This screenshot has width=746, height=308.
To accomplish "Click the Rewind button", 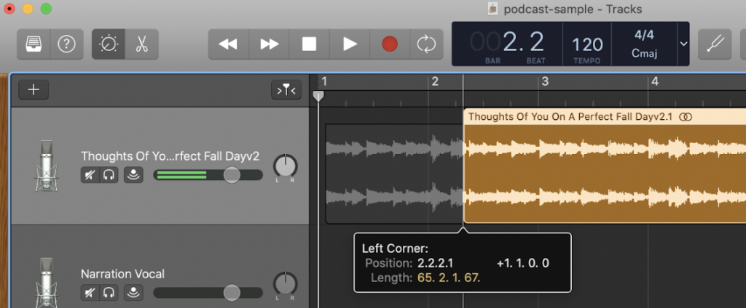I will pyautogui.click(x=228, y=44).
